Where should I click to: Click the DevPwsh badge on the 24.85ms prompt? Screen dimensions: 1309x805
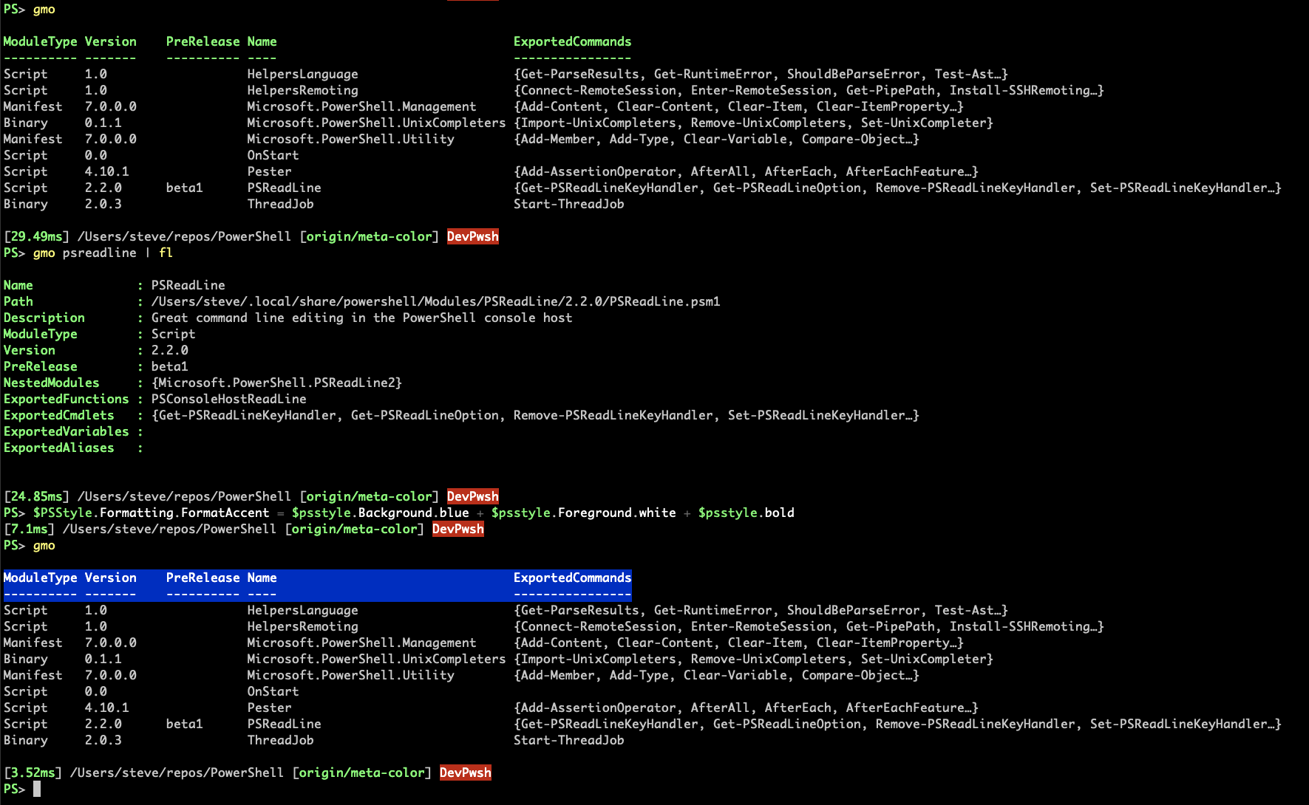pos(472,496)
